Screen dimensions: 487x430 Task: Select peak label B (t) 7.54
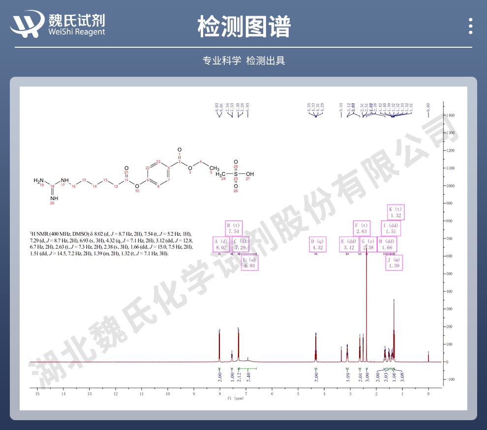pyautogui.click(x=232, y=227)
